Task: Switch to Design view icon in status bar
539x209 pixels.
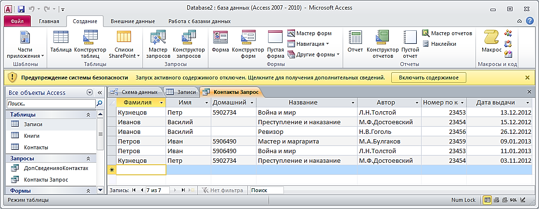Action: coord(523,200)
